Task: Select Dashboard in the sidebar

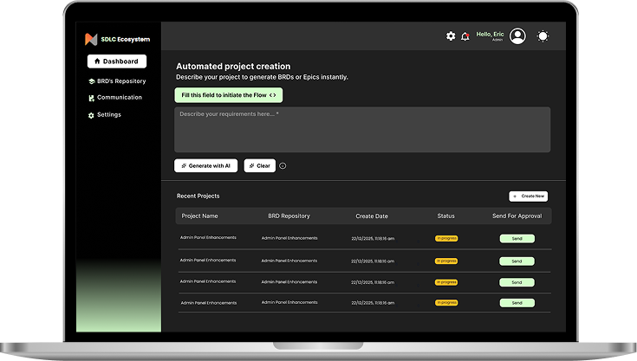Action: pyautogui.click(x=117, y=61)
